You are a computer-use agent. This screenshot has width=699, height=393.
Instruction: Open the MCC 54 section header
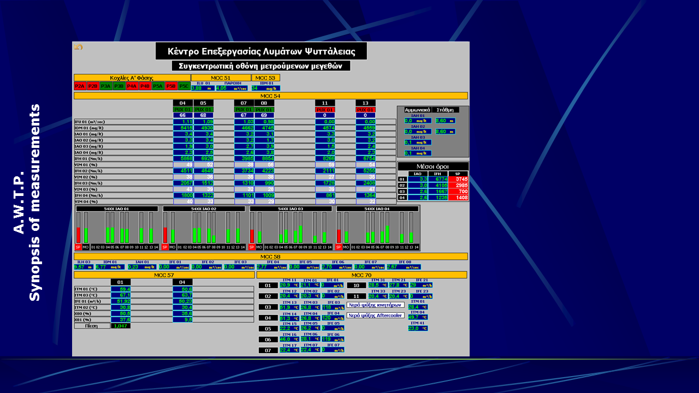point(270,96)
